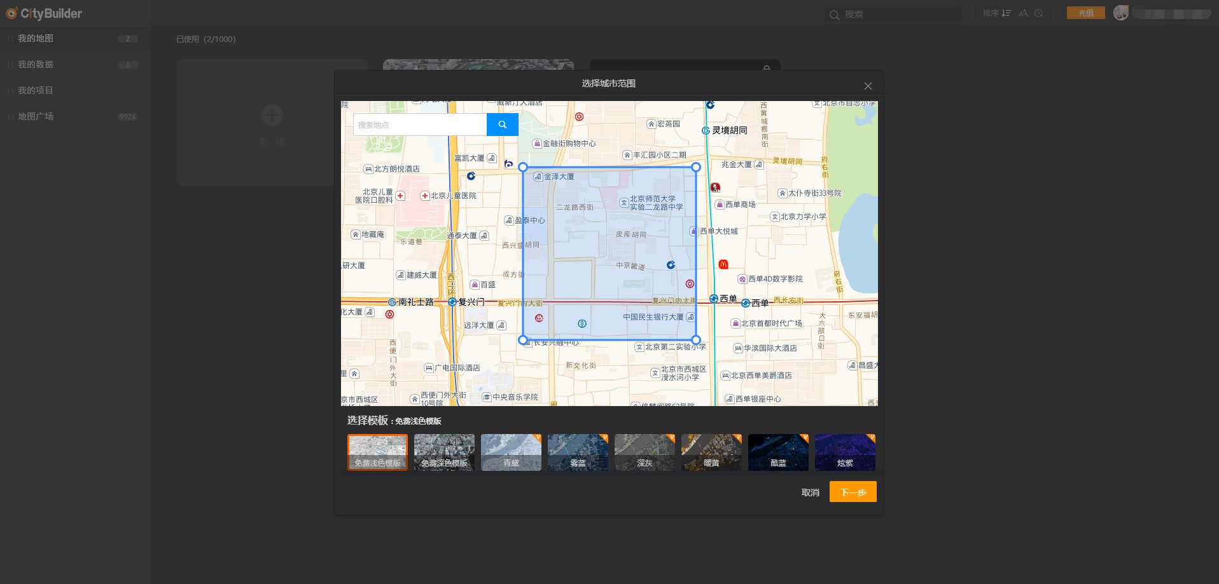This screenshot has height=584, width=1219.
Task: Click the 选择模板 label text
Action: [368, 420]
